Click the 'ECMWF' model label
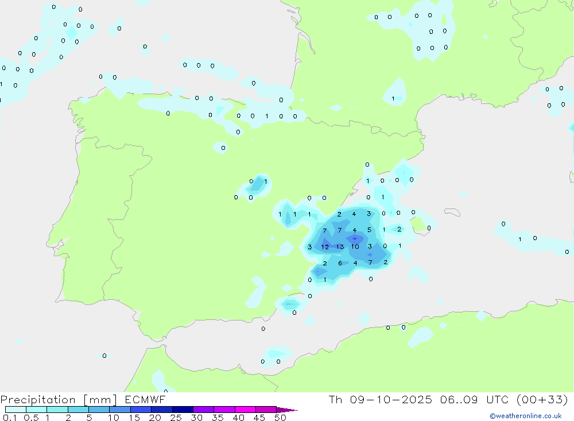This screenshot has height=421, width=574. [x=145, y=400]
